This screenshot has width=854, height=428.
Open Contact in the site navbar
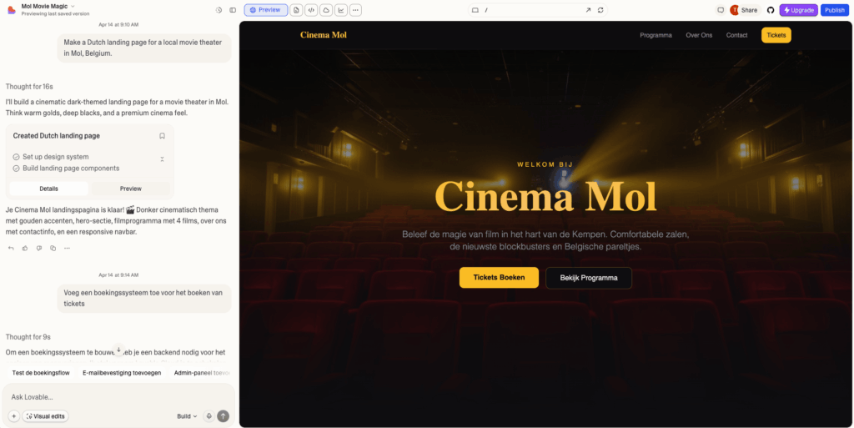click(x=737, y=35)
